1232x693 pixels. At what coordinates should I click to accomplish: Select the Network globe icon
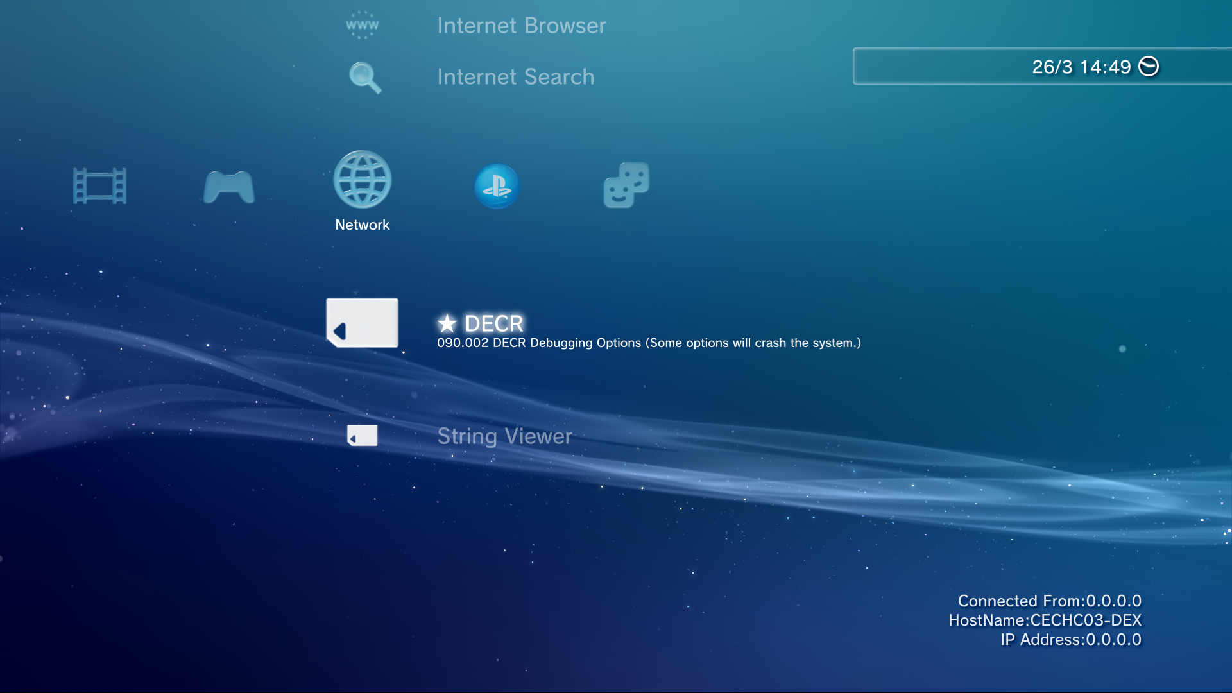pos(363,179)
